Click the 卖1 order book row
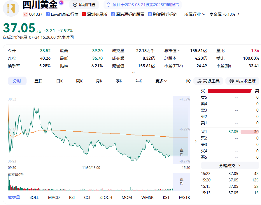Screen dimensions: 261x205 click(230, 123)
